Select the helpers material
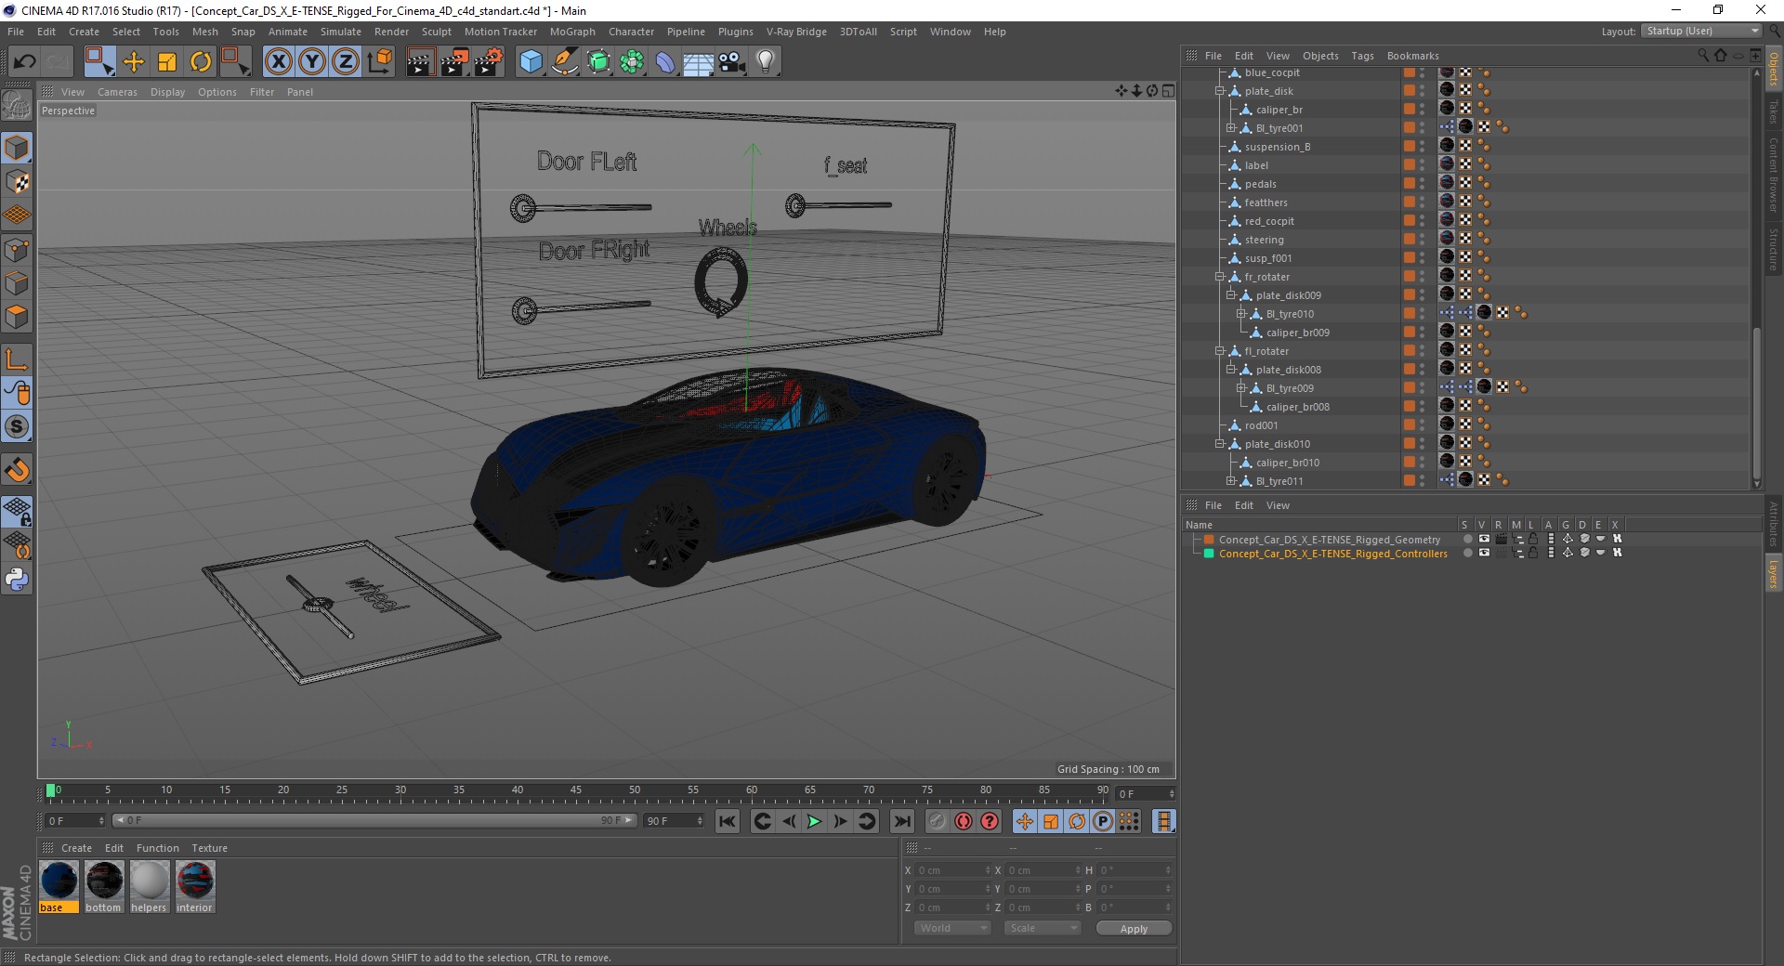Image resolution: width=1784 pixels, height=966 pixels. tap(150, 887)
